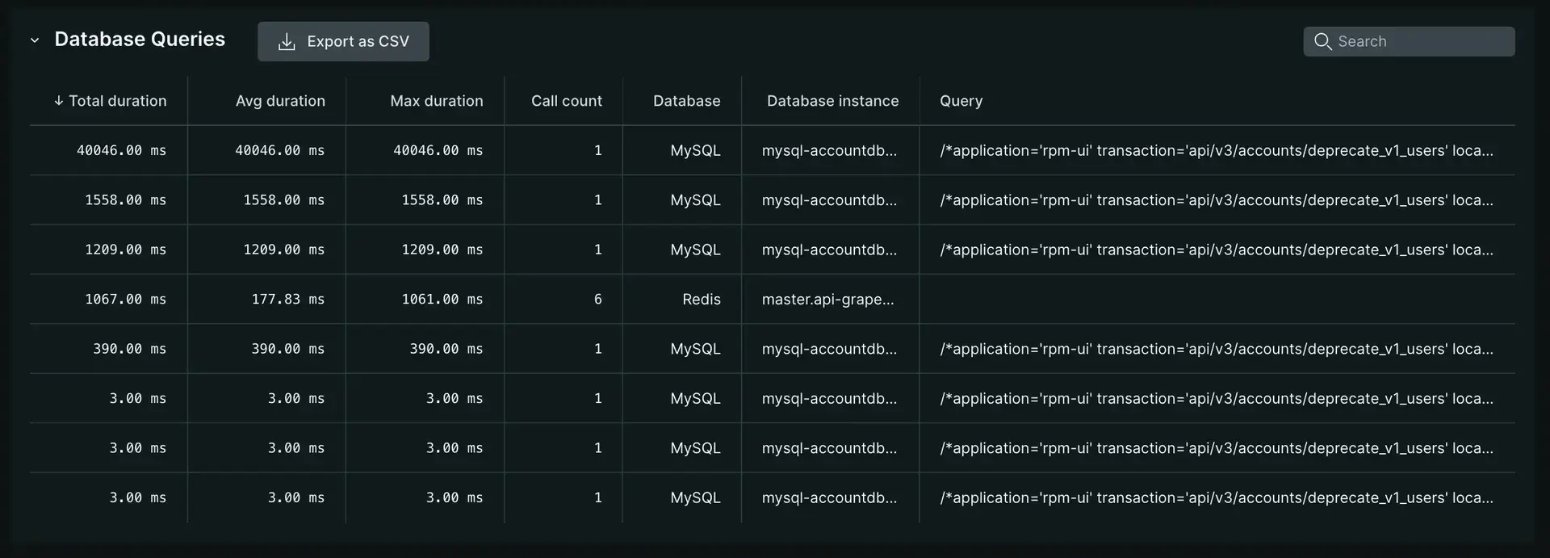
Task: Collapse the Database Queries section
Action: click(34, 40)
